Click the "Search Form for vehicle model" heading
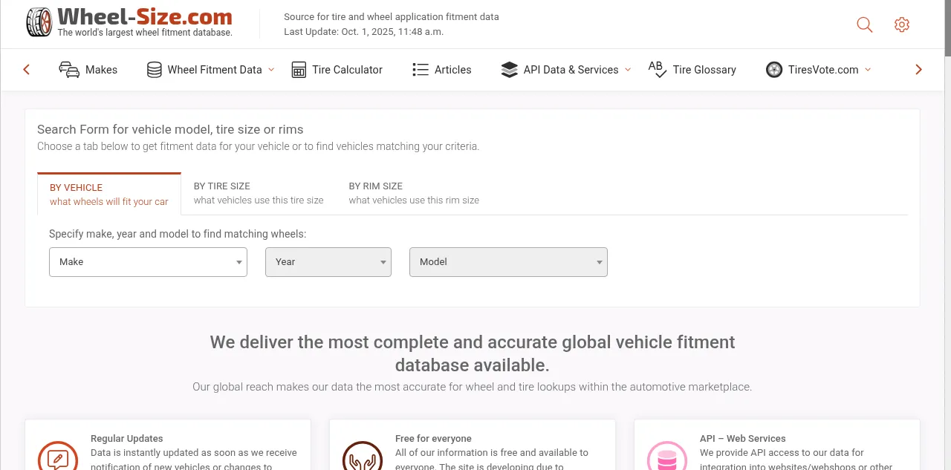This screenshot has width=951, height=470. pyautogui.click(x=170, y=129)
